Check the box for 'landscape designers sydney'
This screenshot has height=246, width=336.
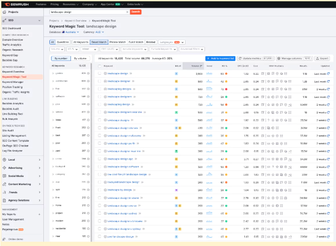click(x=99, y=229)
